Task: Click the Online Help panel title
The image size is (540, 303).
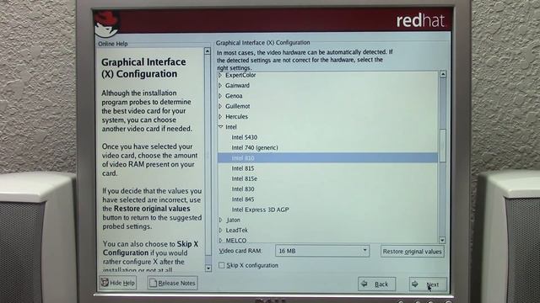Action: pos(113,44)
